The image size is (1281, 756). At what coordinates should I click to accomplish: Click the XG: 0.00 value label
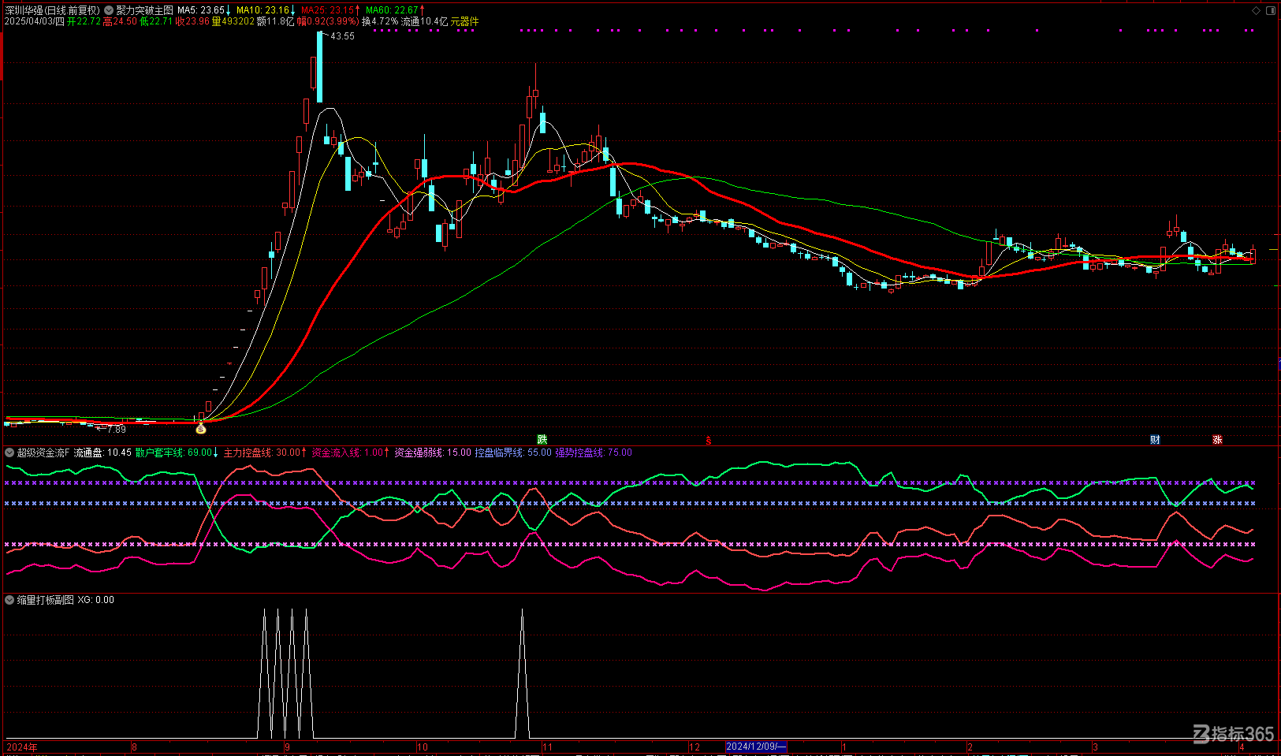click(x=96, y=600)
